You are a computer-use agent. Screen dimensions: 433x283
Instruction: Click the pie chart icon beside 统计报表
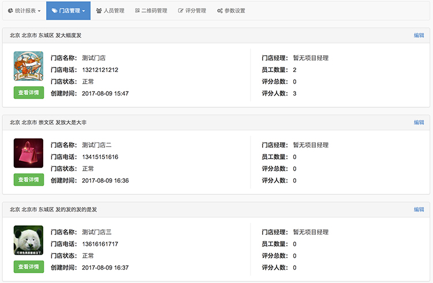[x=10, y=11]
